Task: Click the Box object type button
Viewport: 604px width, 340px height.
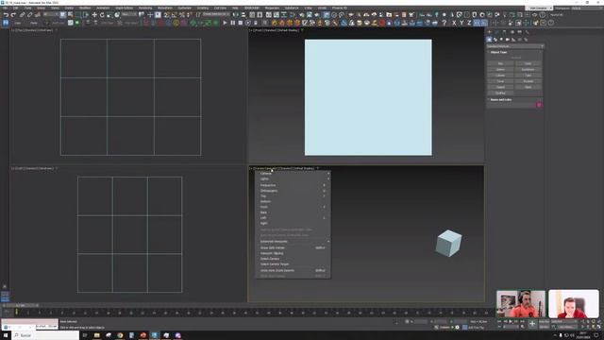Action: (x=500, y=63)
